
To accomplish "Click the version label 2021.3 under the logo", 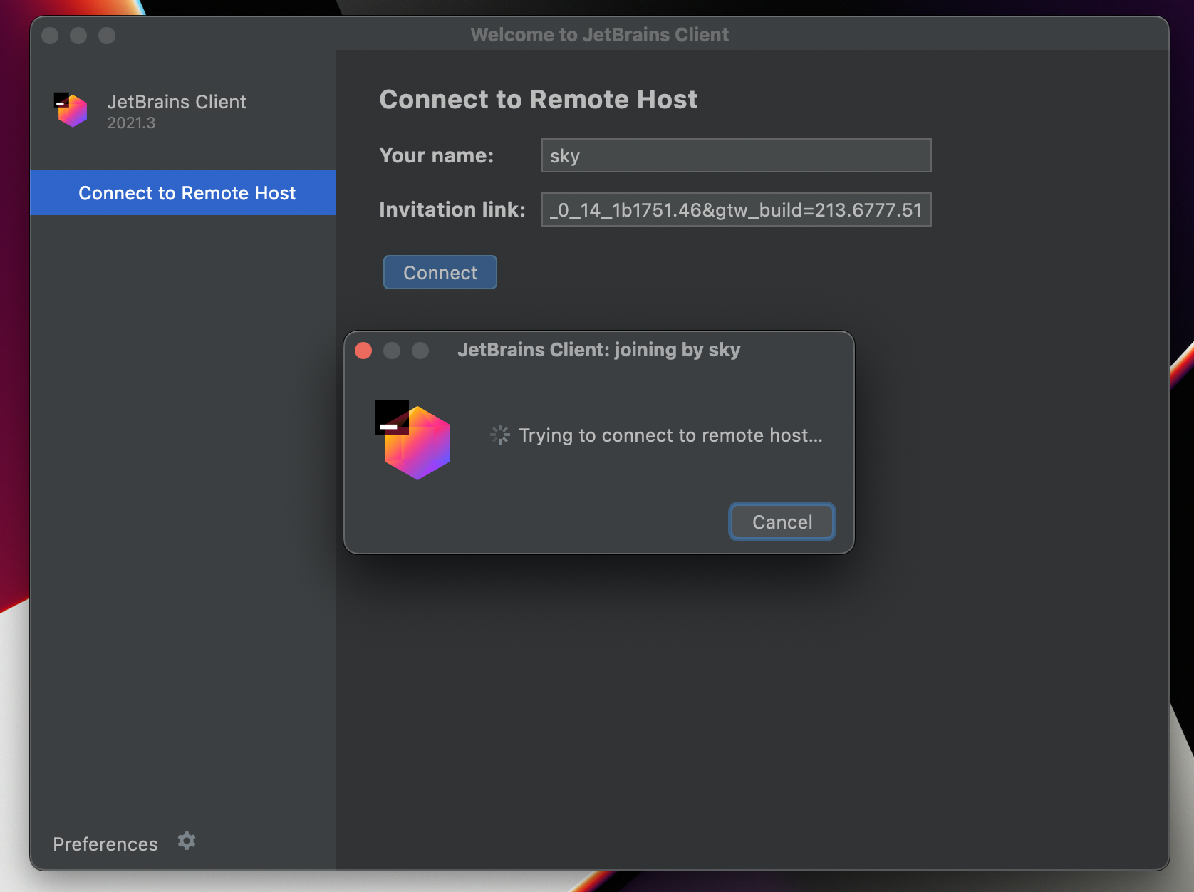I will [131, 122].
